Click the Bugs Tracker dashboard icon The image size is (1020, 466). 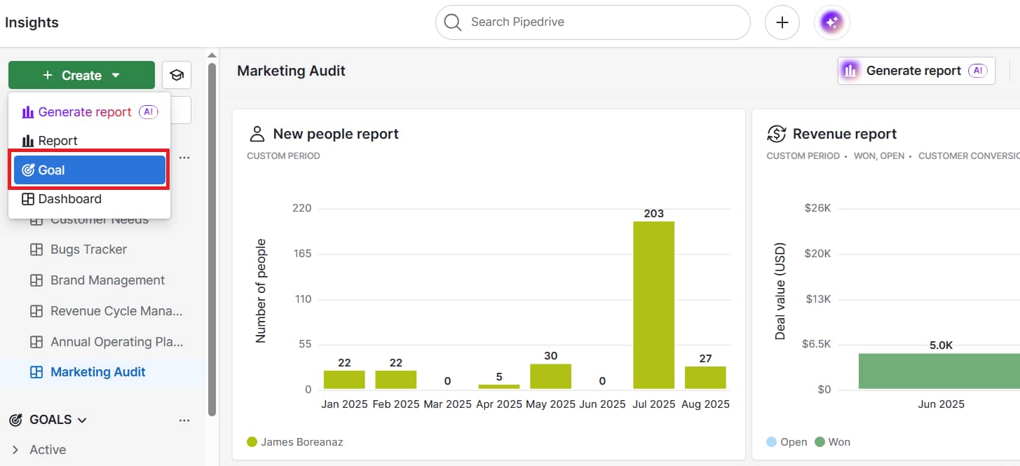37,249
